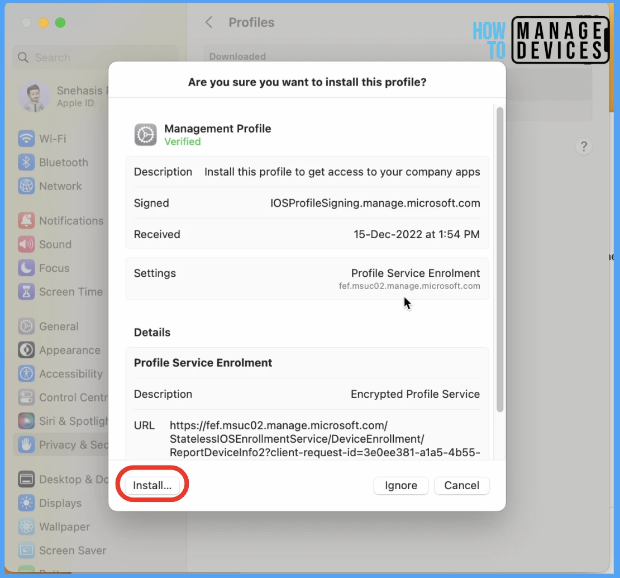Viewport: 620px width, 578px height.
Task: Click the Sound speaker icon
Action: [x=26, y=244]
